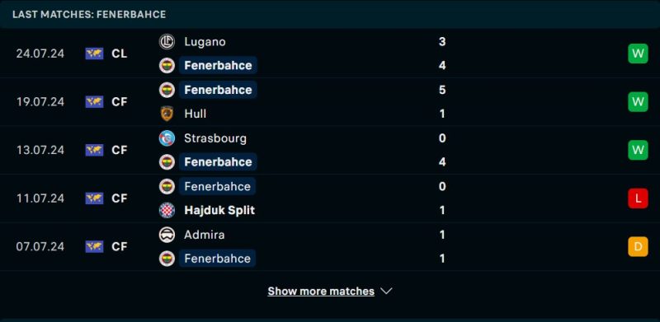The image size is (660, 322).
Task: Click the CL competition label
Action: coord(119,54)
